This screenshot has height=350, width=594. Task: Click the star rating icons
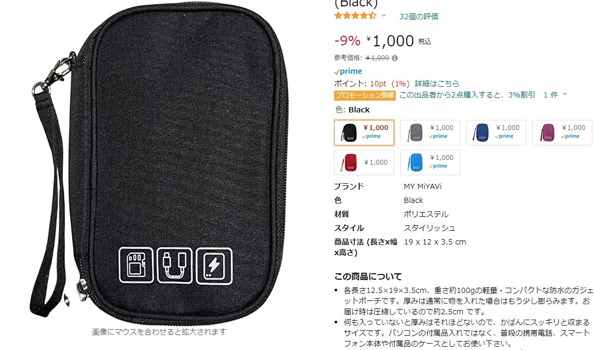pyautogui.click(x=355, y=15)
